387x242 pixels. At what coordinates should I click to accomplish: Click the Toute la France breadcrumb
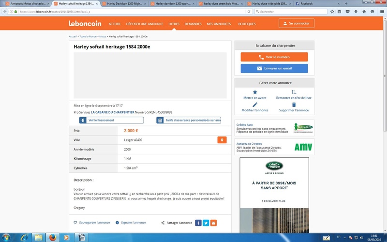pyautogui.click(x=88, y=37)
